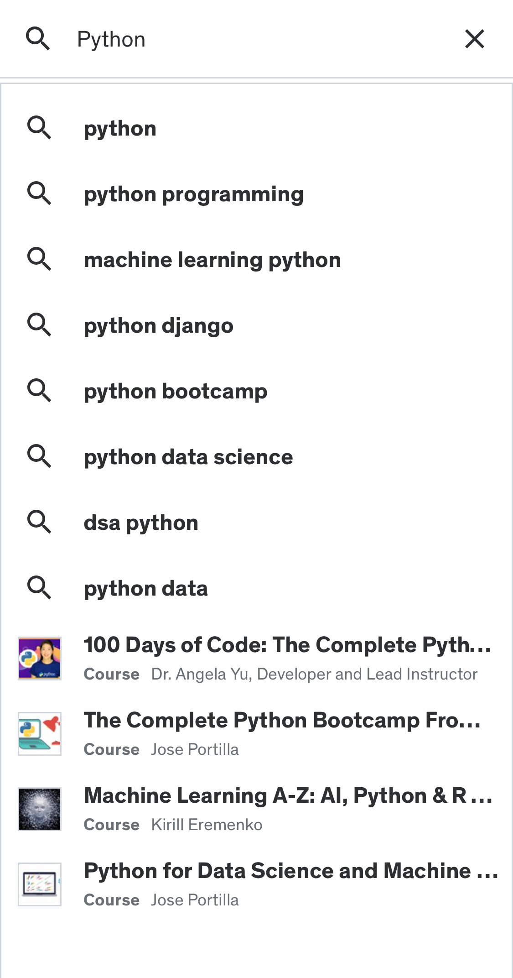The image size is (513, 978).
Task: Open the python django suggestion
Action: coord(159,325)
